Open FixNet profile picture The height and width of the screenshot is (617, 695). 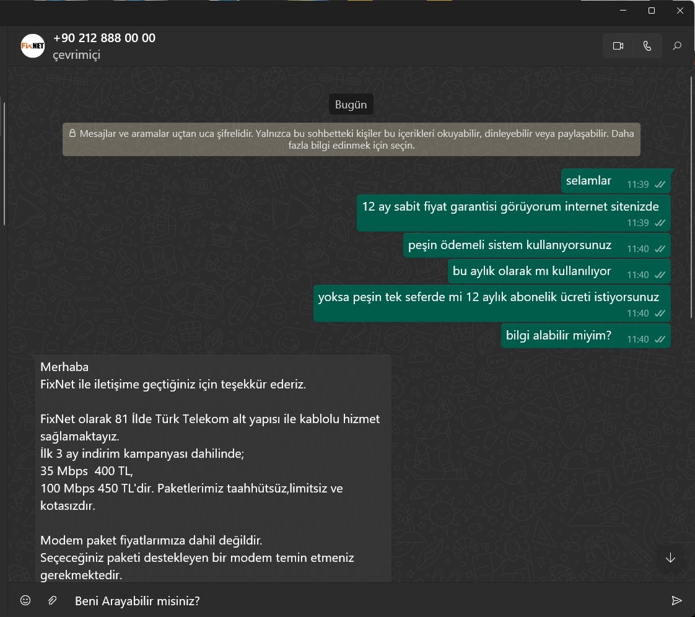(33, 46)
